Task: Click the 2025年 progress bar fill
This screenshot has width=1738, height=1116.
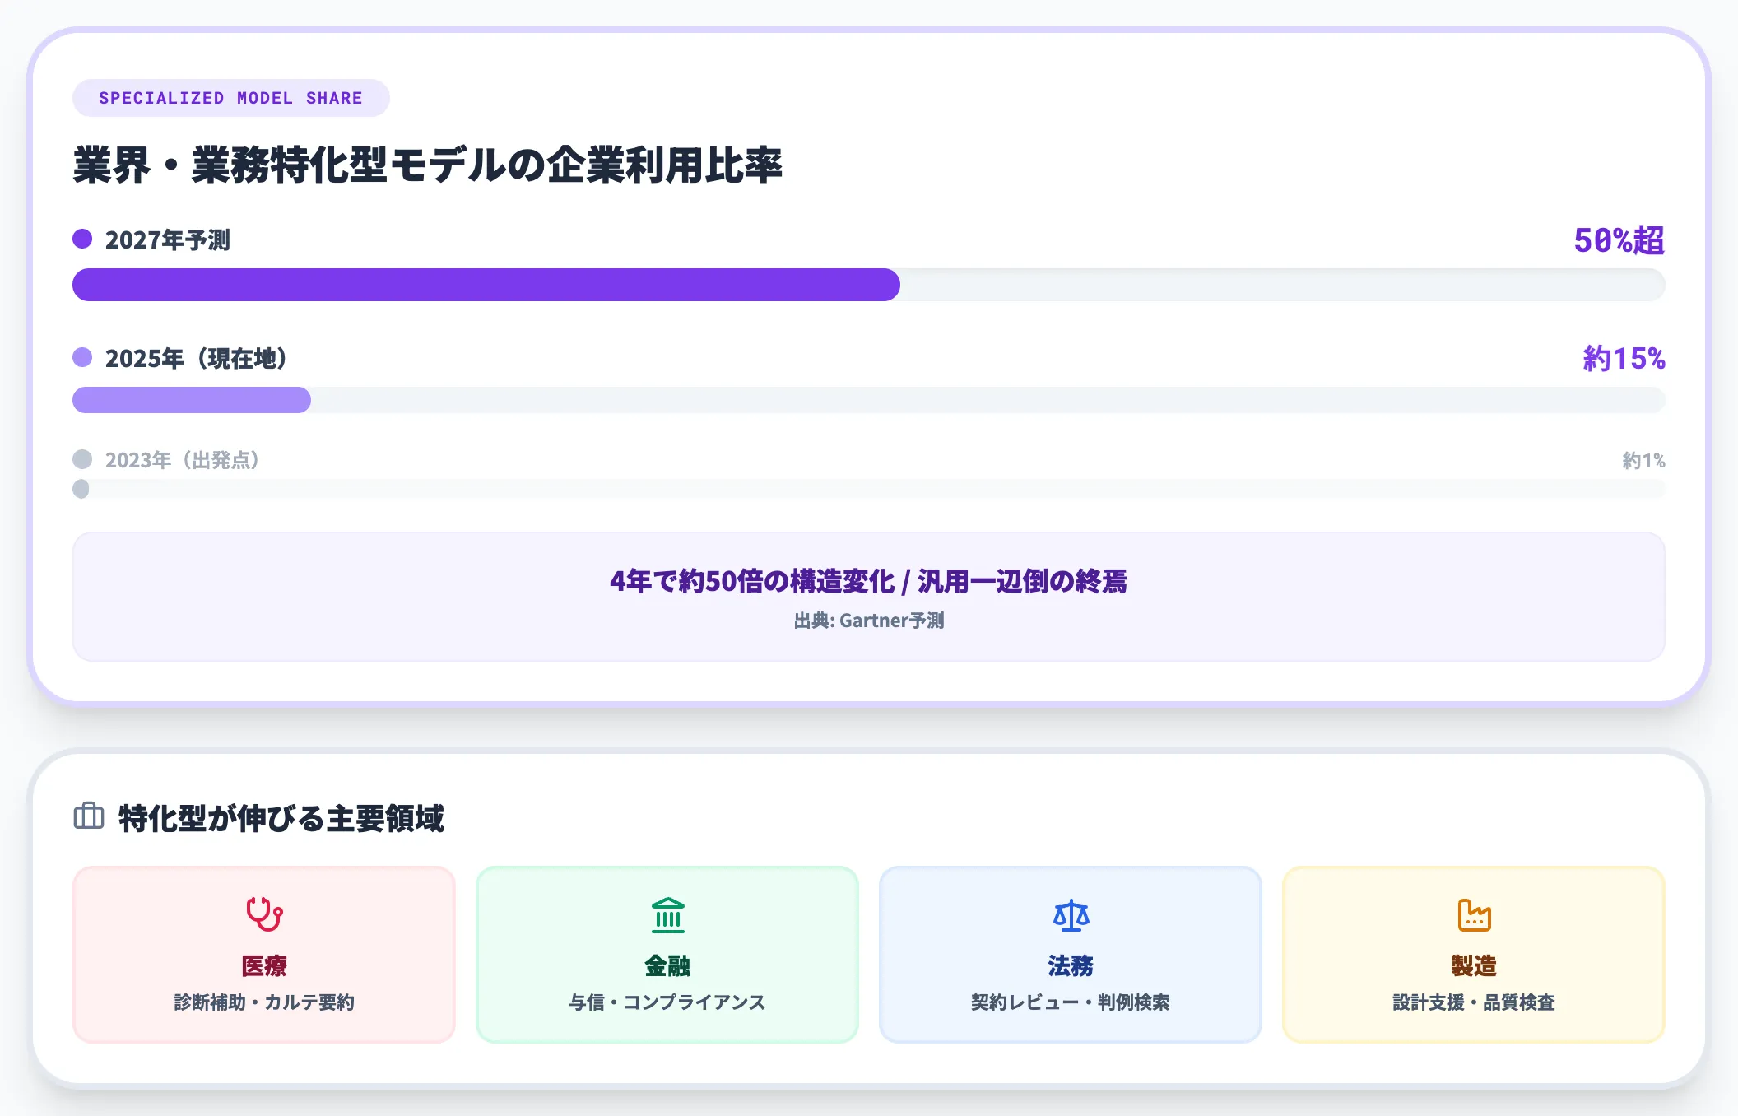Action: (x=192, y=400)
